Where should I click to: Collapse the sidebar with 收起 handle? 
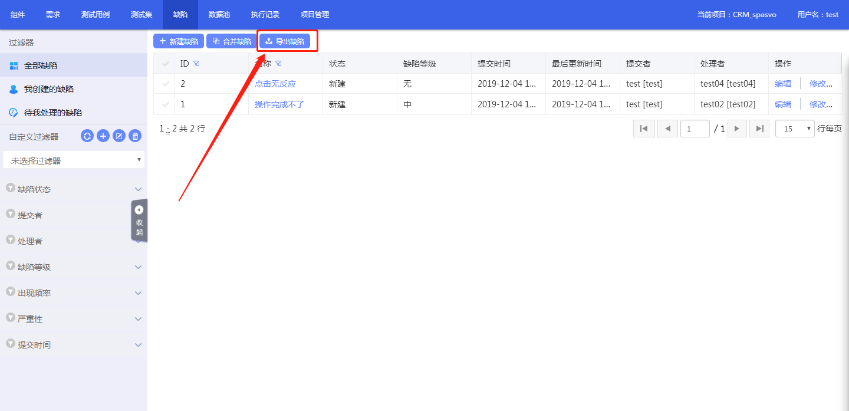pos(139,220)
